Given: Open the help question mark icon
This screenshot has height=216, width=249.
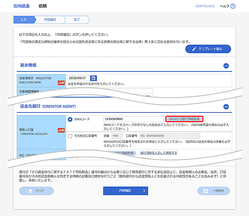Looking at the screenshot, I should [233, 6].
